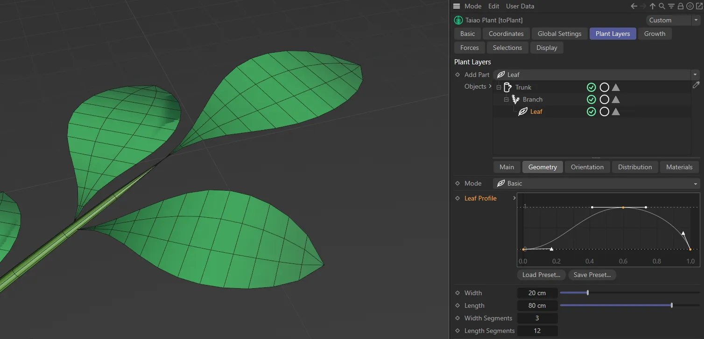Viewport: 704px width, 339px height.
Task: Open the Edit menu
Action: coord(493,6)
